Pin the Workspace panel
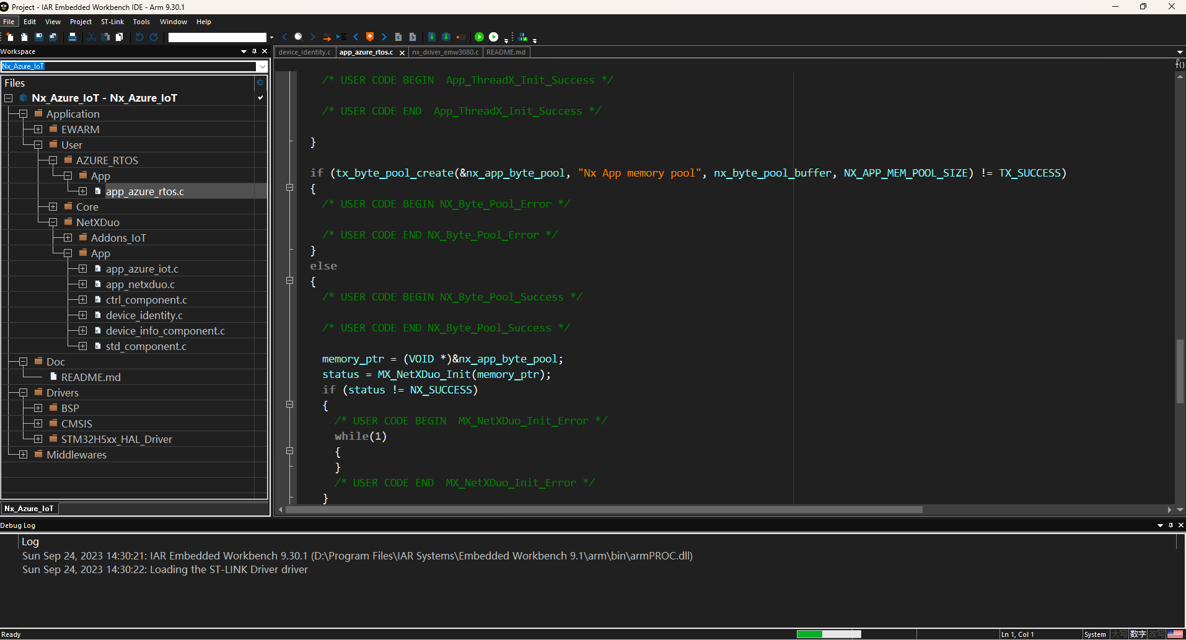Screen dimensions: 1186x640 (254, 51)
